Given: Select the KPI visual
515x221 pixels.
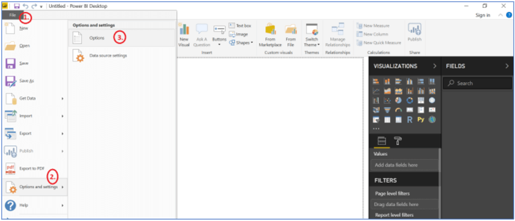Looking at the screenshot, I should (x=432, y=110).
